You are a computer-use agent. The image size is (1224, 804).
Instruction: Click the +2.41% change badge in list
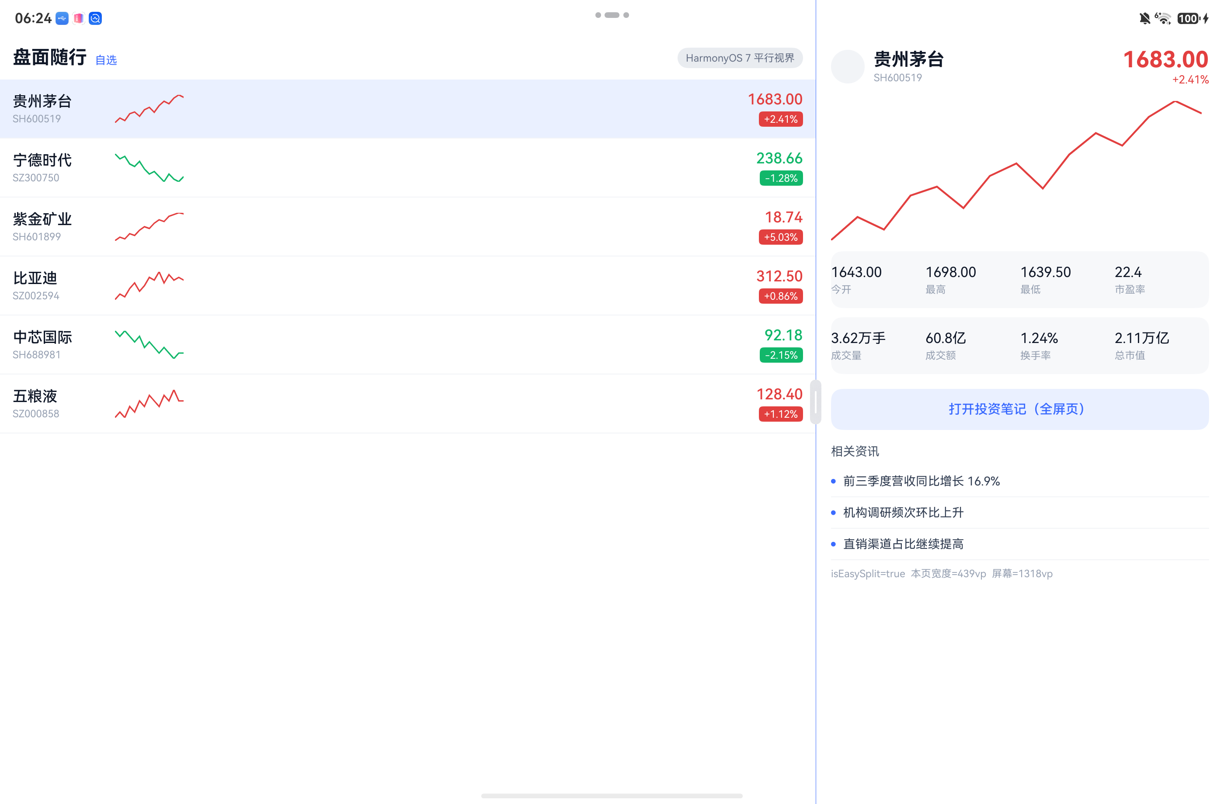[781, 119]
